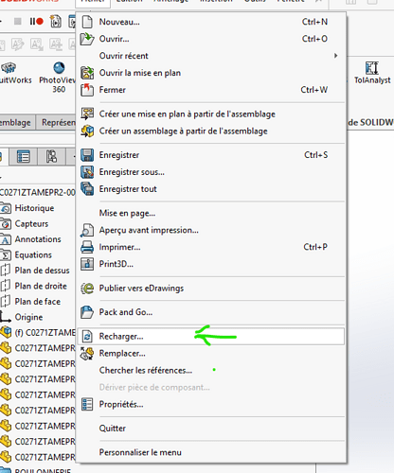This screenshot has height=473, width=394.
Task: Open the PropertyManager list tab icon
Action: click(24, 156)
